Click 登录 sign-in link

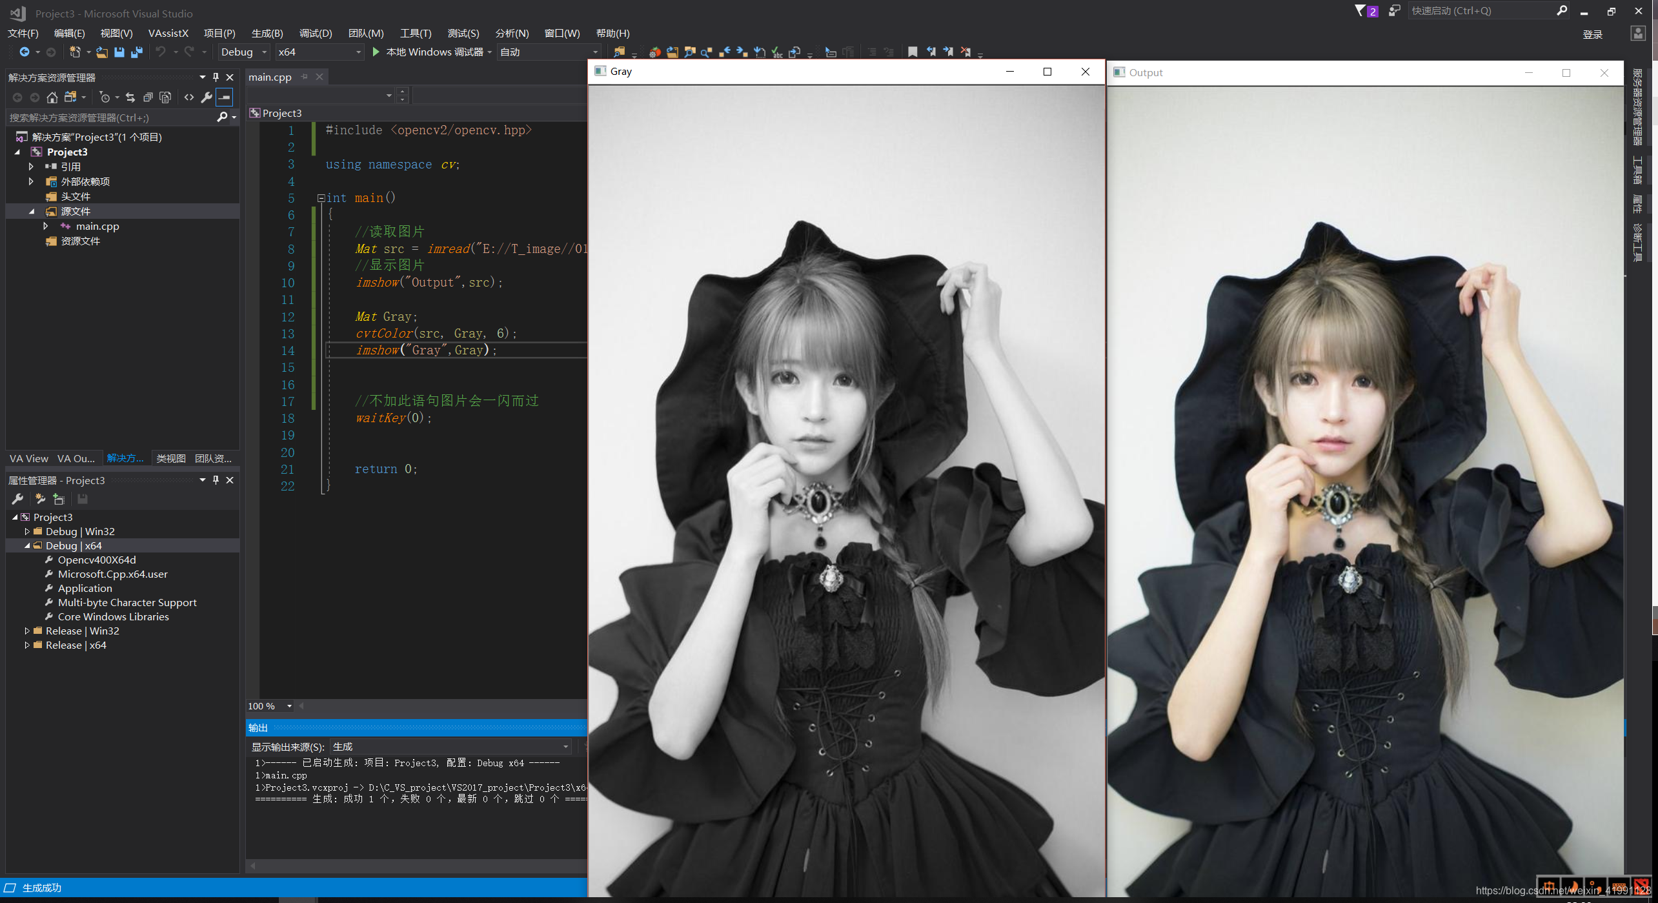pos(1592,34)
